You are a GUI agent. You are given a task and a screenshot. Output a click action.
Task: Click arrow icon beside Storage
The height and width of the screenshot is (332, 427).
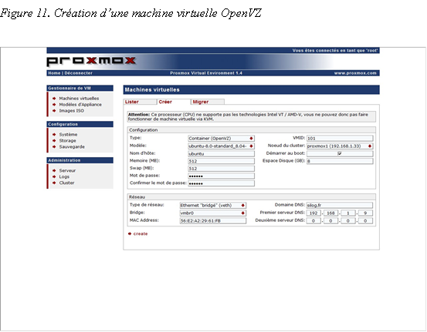point(54,140)
